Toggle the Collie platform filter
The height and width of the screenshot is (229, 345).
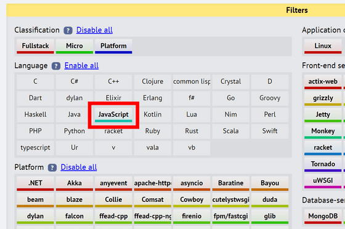pyautogui.click(x=113, y=200)
